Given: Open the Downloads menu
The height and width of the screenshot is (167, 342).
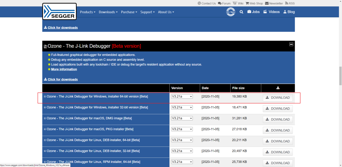Looking at the screenshot, I should [108, 12].
